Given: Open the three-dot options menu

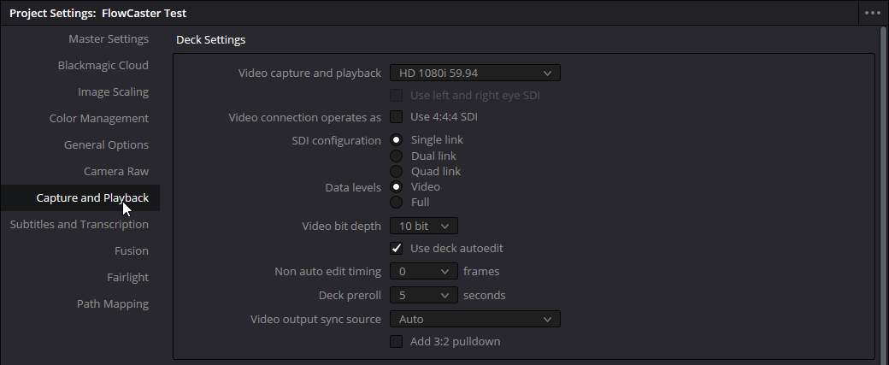Looking at the screenshot, I should click(x=873, y=13).
